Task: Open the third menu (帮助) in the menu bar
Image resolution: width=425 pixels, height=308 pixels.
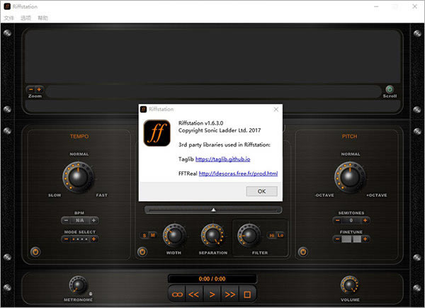Action: (x=42, y=18)
